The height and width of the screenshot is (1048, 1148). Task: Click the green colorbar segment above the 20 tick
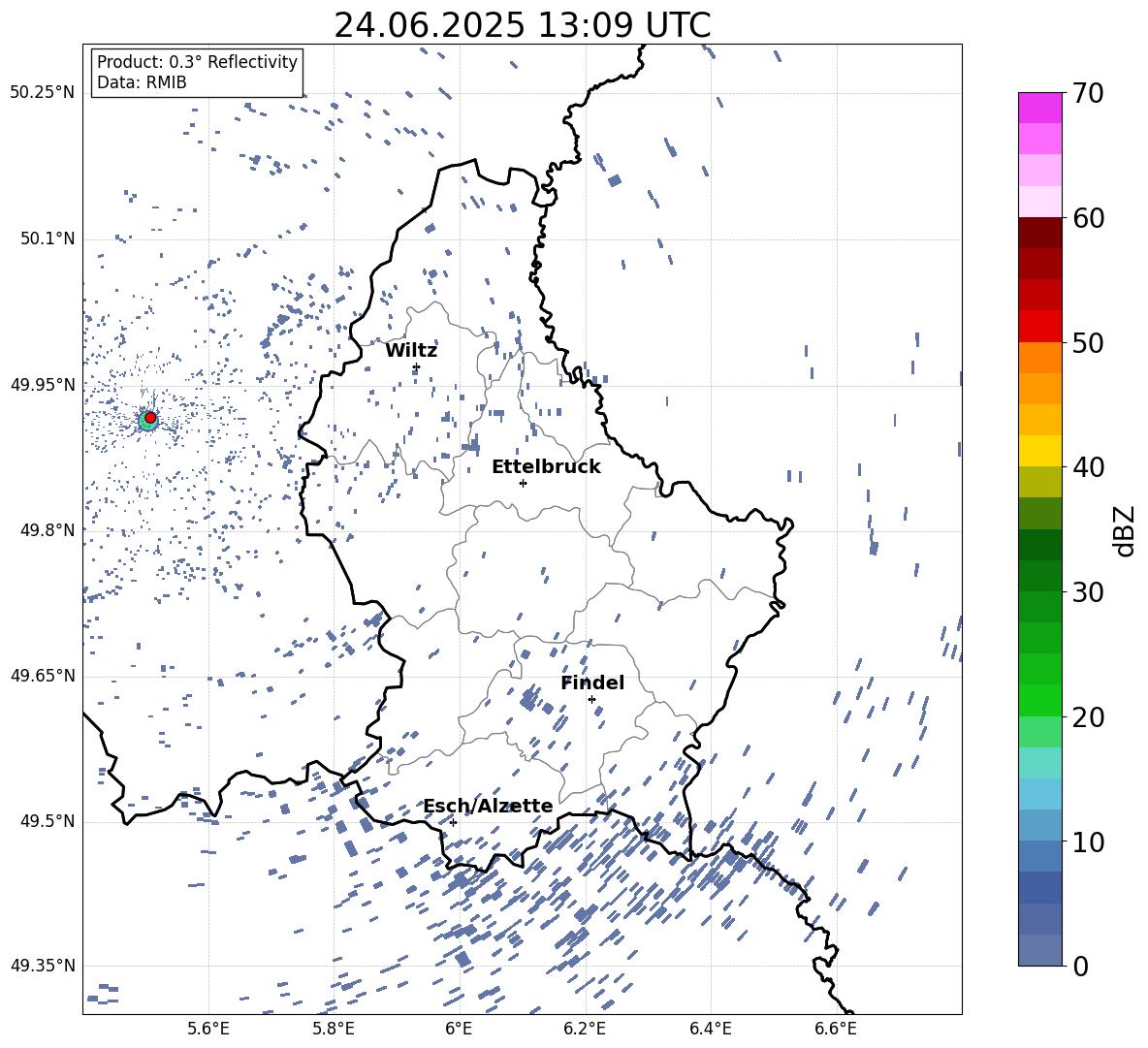point(1040,700)
